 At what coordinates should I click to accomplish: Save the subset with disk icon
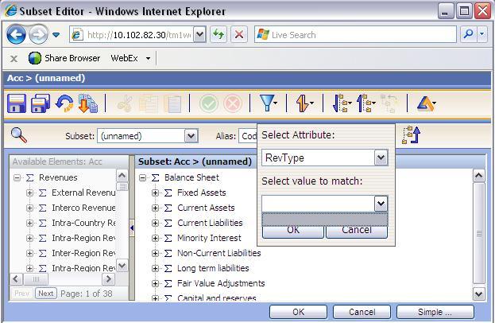[17, 103]
